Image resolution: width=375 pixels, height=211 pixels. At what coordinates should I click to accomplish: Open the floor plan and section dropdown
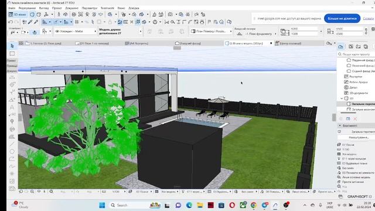(x=212, y=31)
